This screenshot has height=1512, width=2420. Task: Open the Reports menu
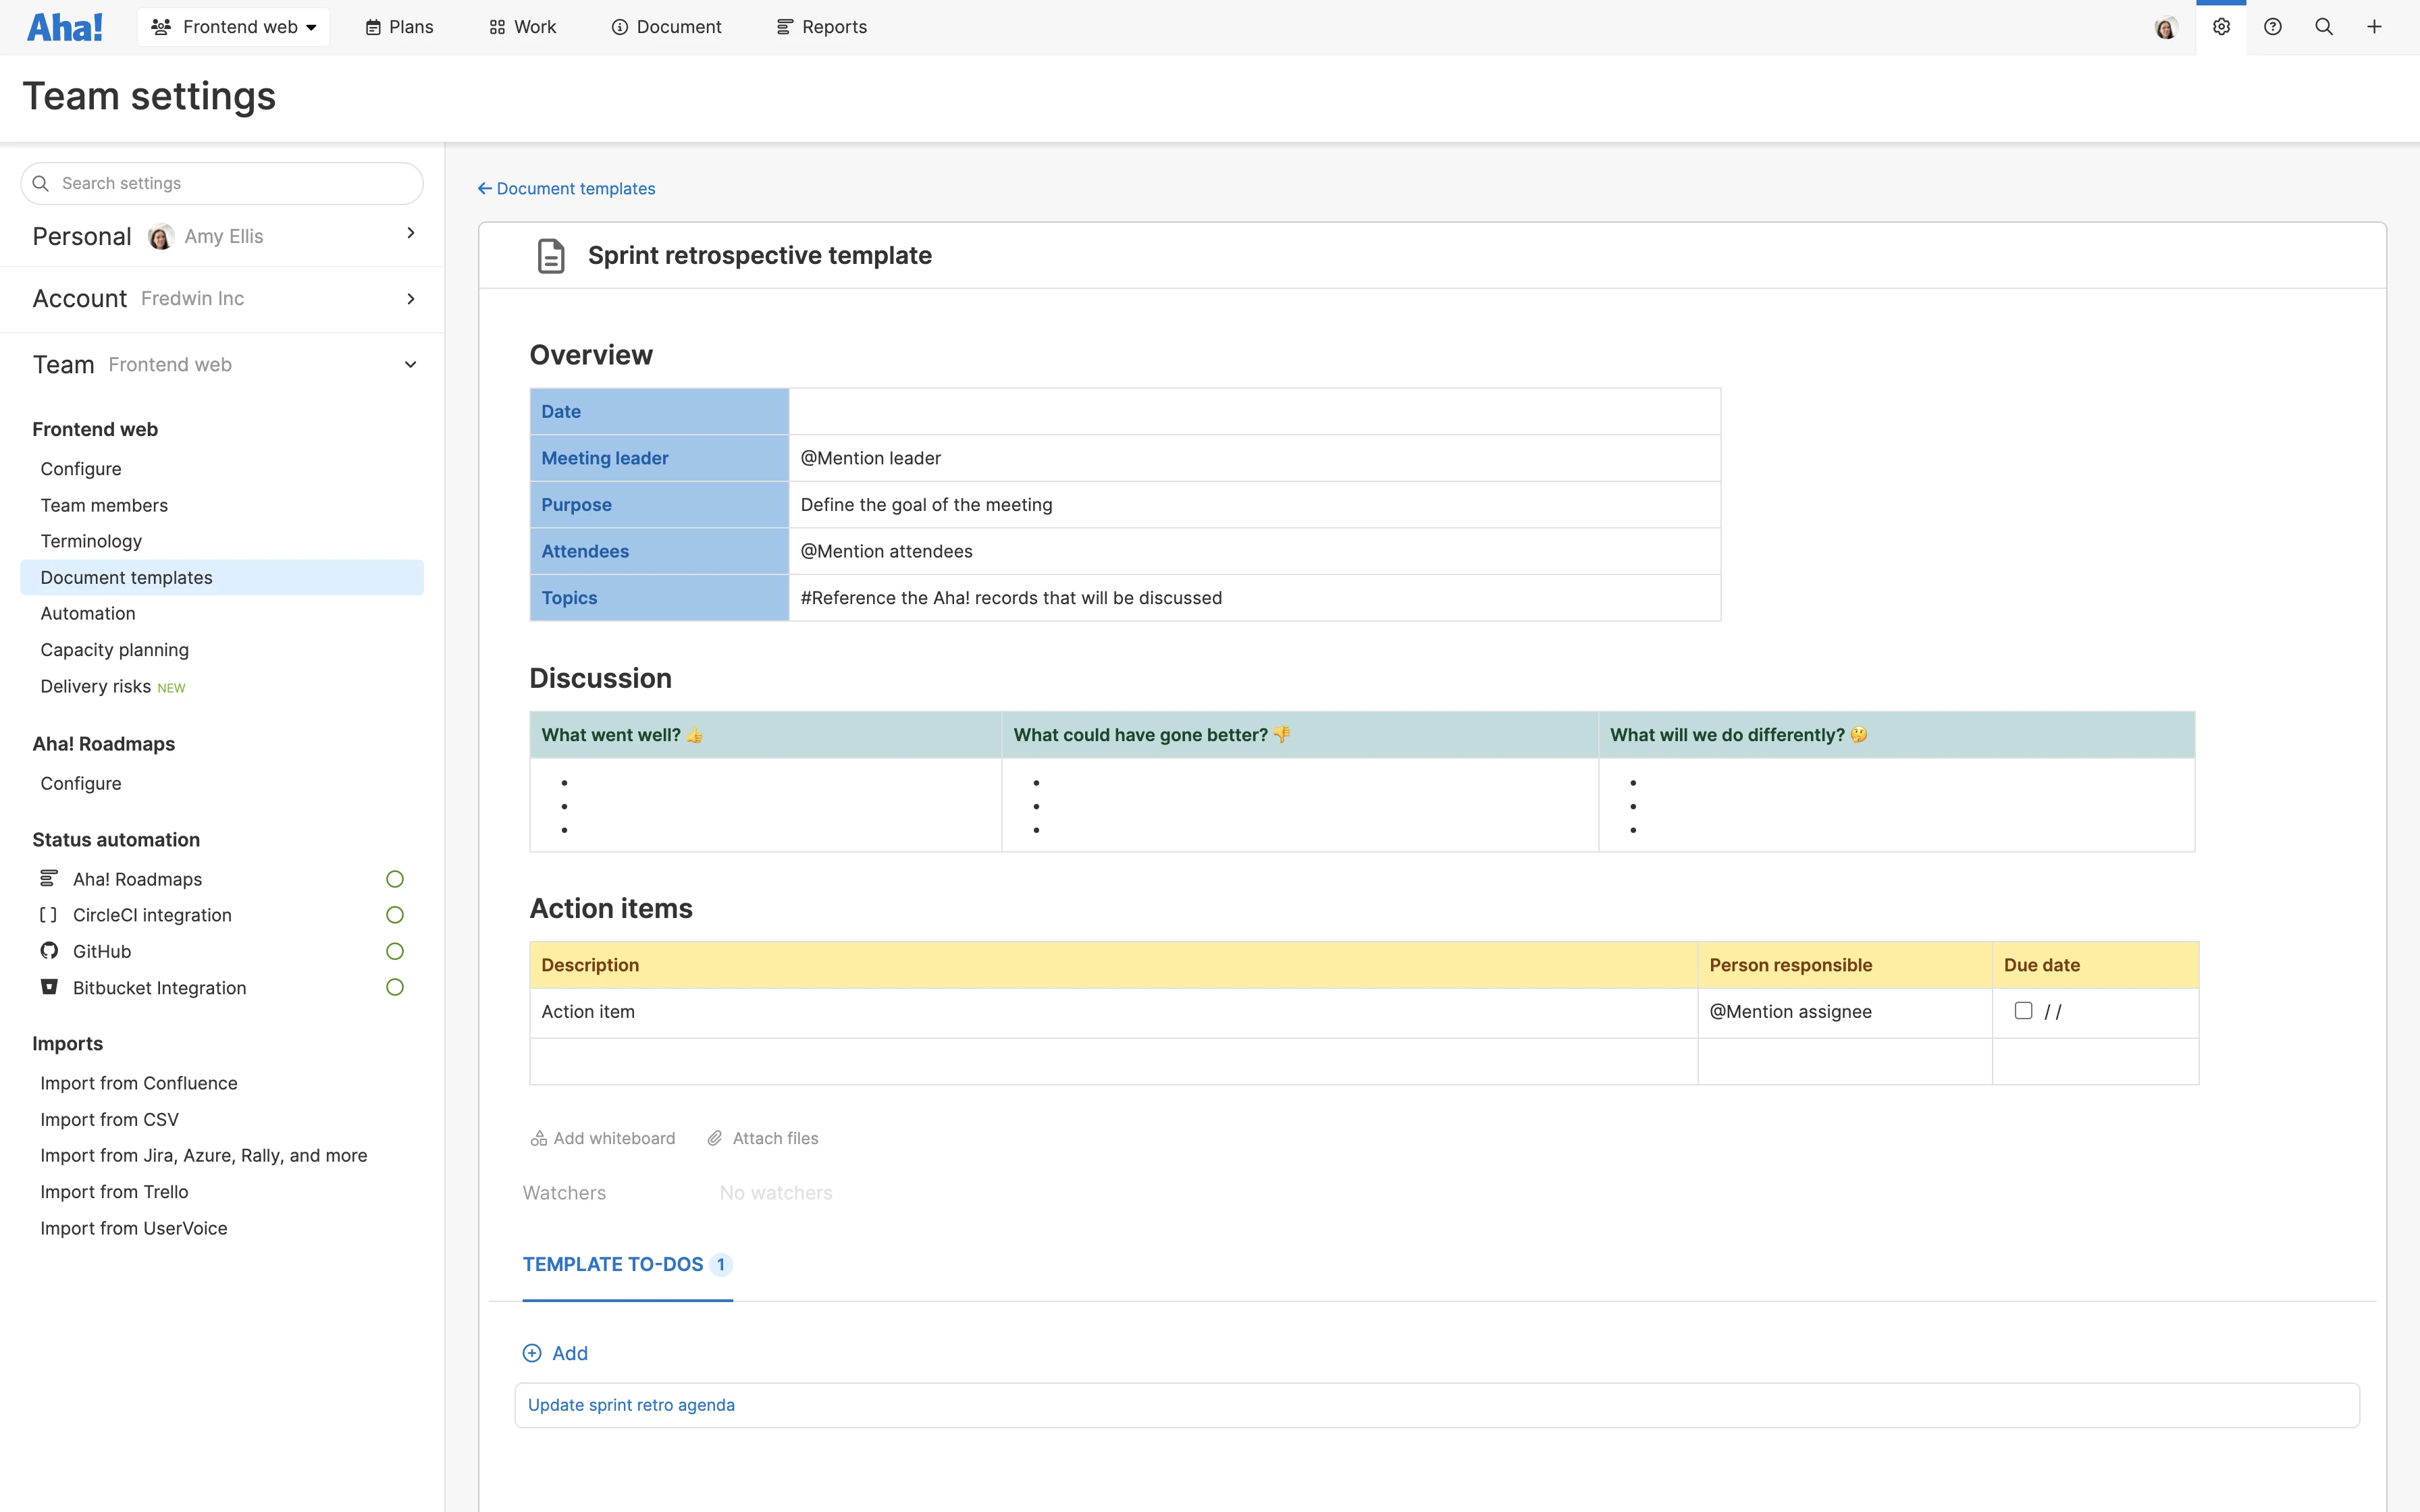822,27
